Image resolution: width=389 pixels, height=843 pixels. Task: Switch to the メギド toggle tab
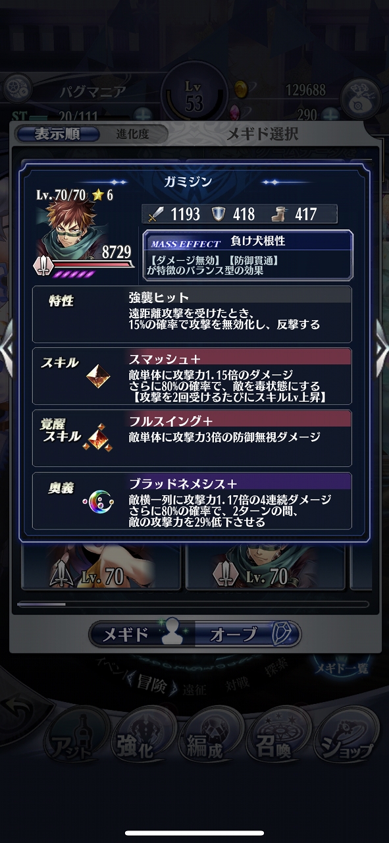pos(141,634)
